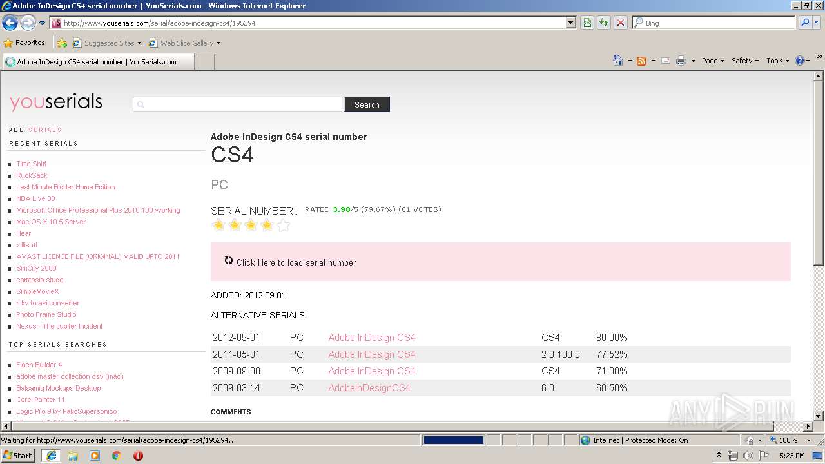The image size is (825, 464).
Task: Click the youserials search input field
Action: [237, 104]
